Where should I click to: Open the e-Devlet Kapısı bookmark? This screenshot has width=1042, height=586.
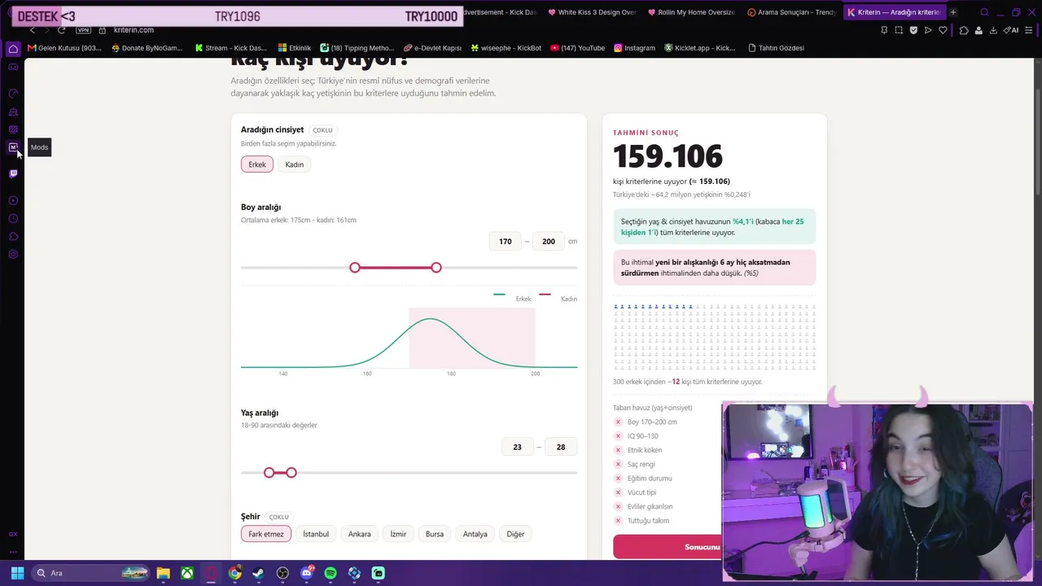click(x=432, y=48)
